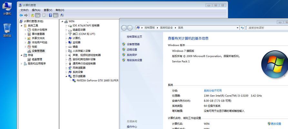
Task: Click the 人体学输入设备 category icon
Action: click(x=70, y=51)
